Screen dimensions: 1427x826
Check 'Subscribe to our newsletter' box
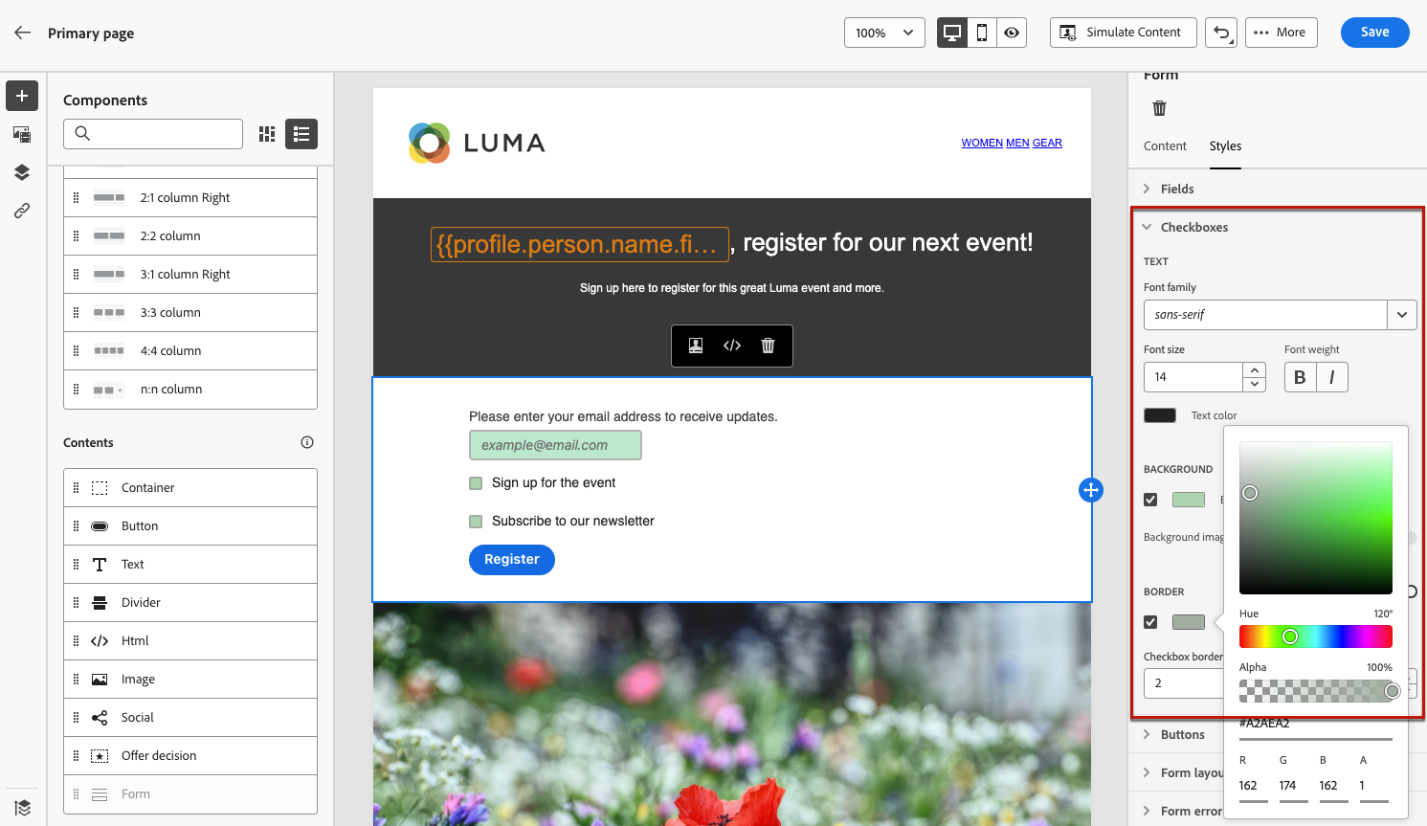pos(476,522)
